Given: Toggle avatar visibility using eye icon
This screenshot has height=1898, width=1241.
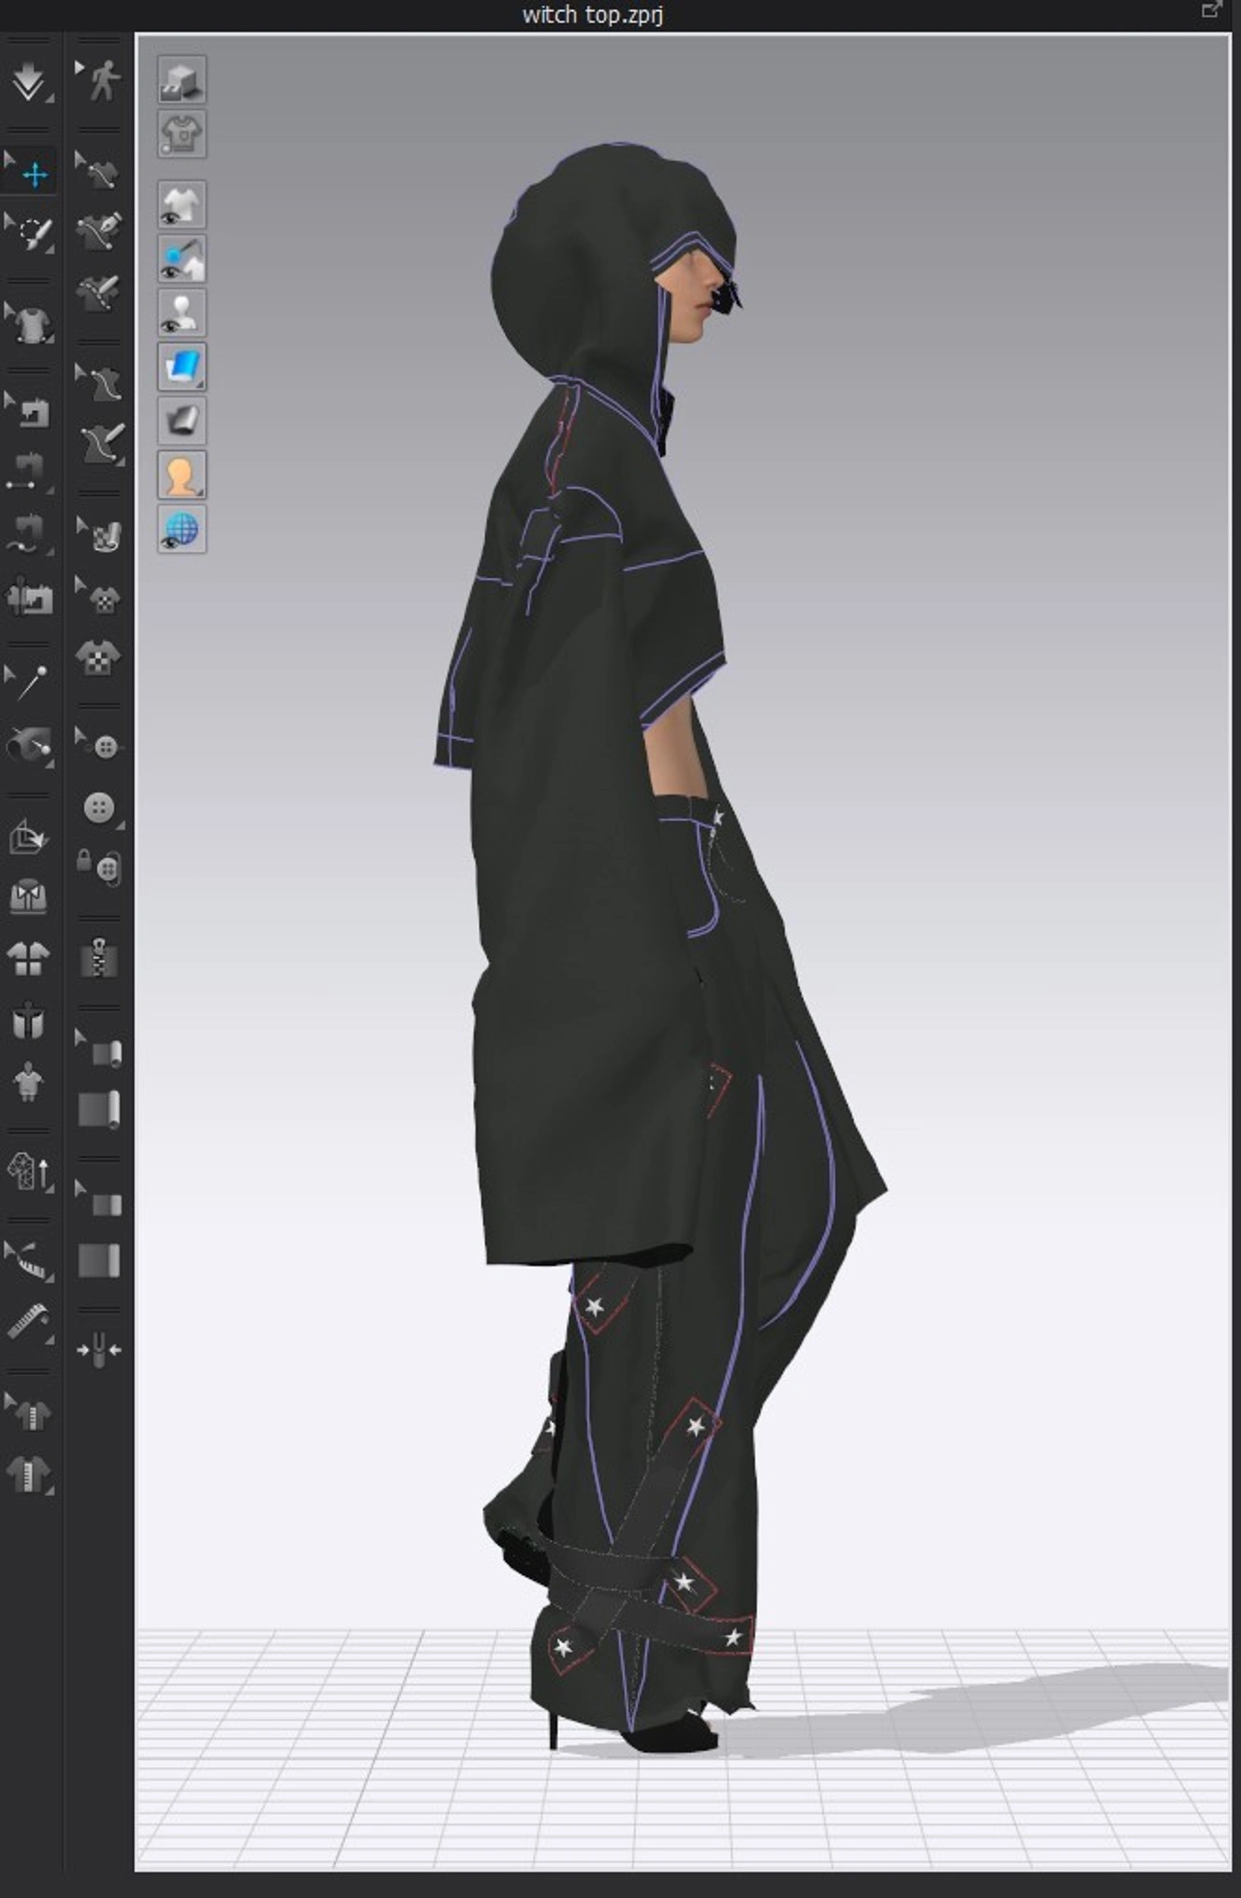Looking at the screenshot, I should tap(181, 311).
